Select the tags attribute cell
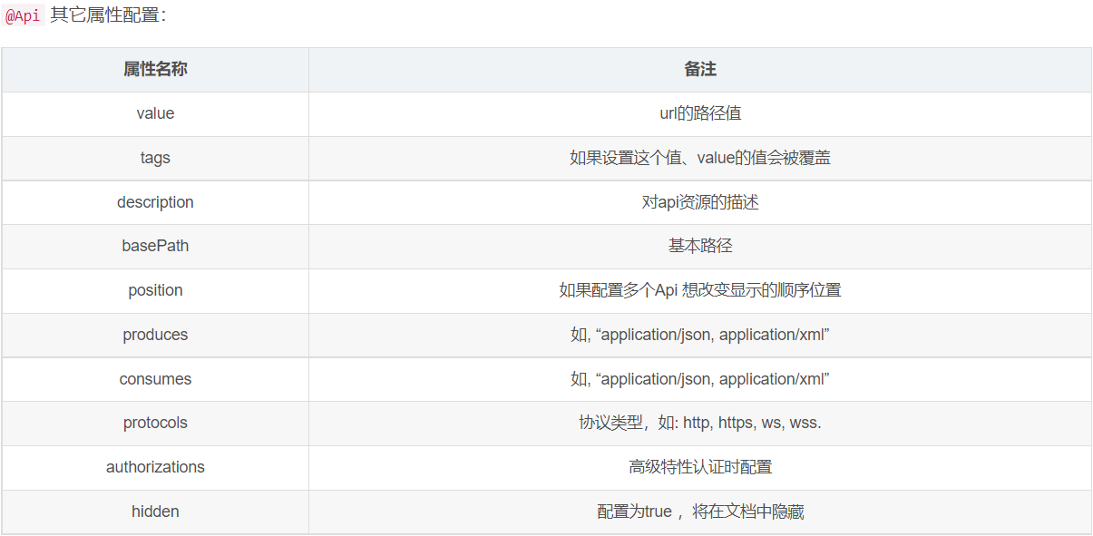Screen dimensions: 1093x536 pos(155,158)
